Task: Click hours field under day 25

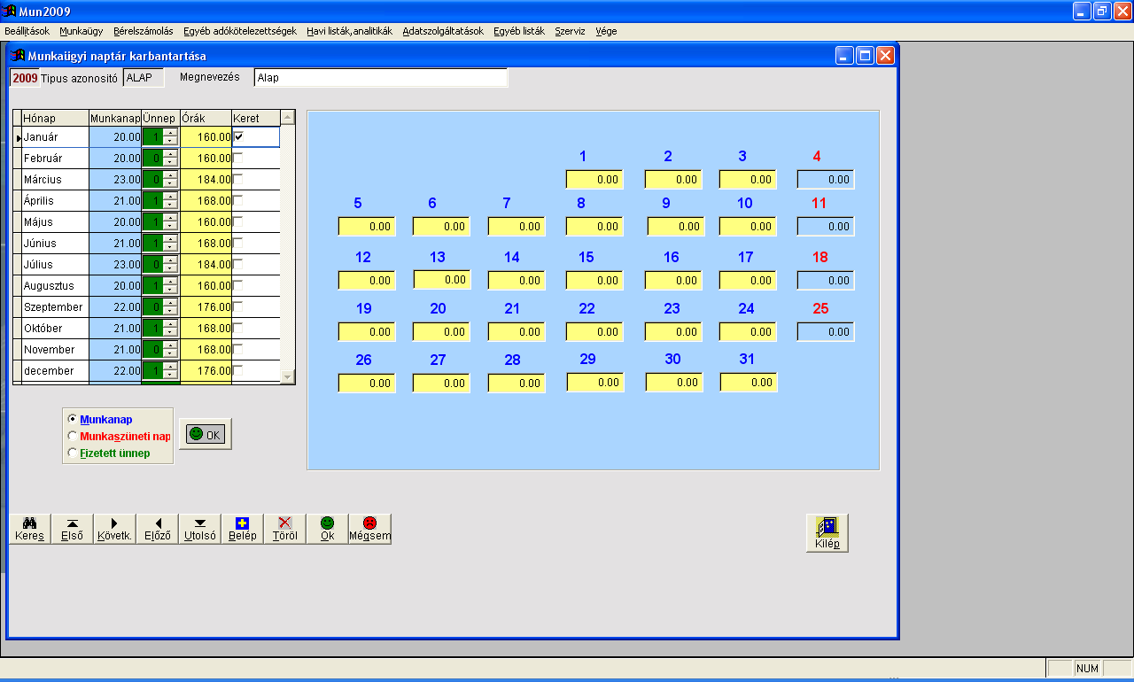Action: coord(826,332)
